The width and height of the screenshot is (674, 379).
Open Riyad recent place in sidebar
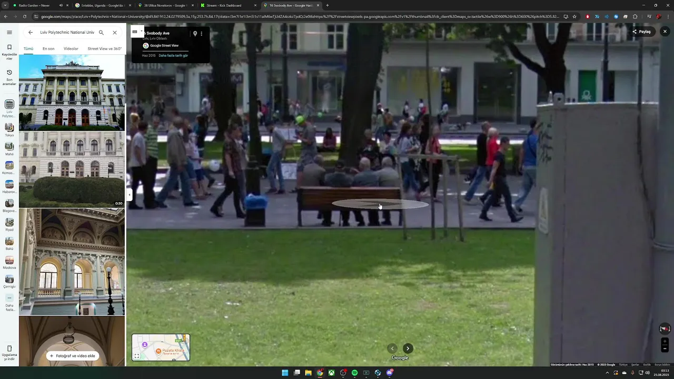click(9, 225)
